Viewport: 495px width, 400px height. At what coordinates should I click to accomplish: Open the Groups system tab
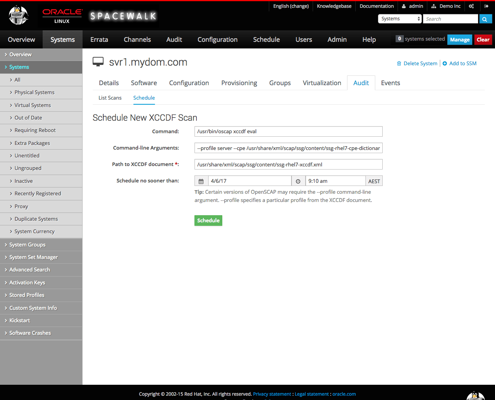(280, 83)
